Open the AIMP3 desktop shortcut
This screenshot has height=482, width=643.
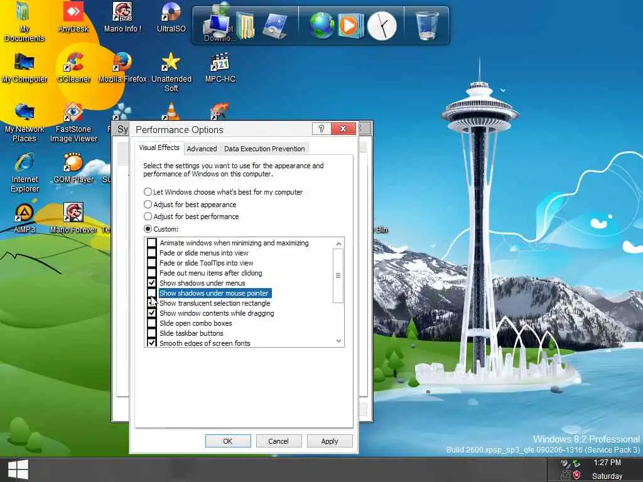click(24, 218)
